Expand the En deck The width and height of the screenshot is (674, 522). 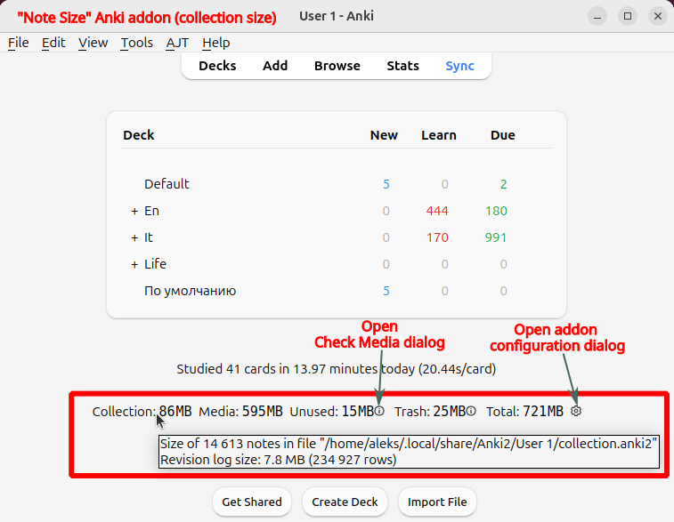(135, 211)
